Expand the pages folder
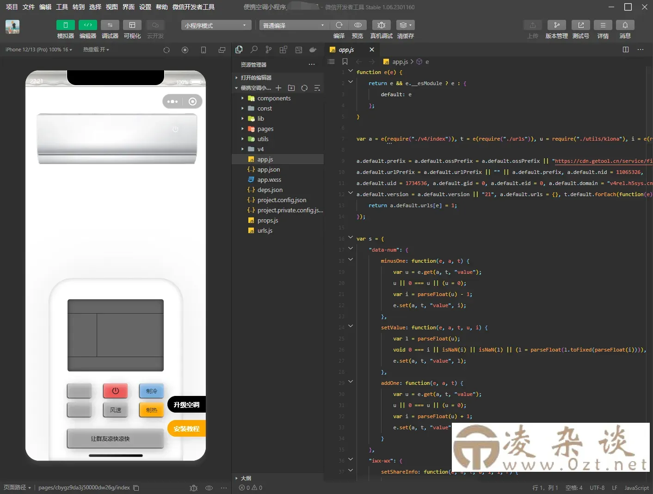The width and height of the screenshot is (653, 494). click(277, 129)
